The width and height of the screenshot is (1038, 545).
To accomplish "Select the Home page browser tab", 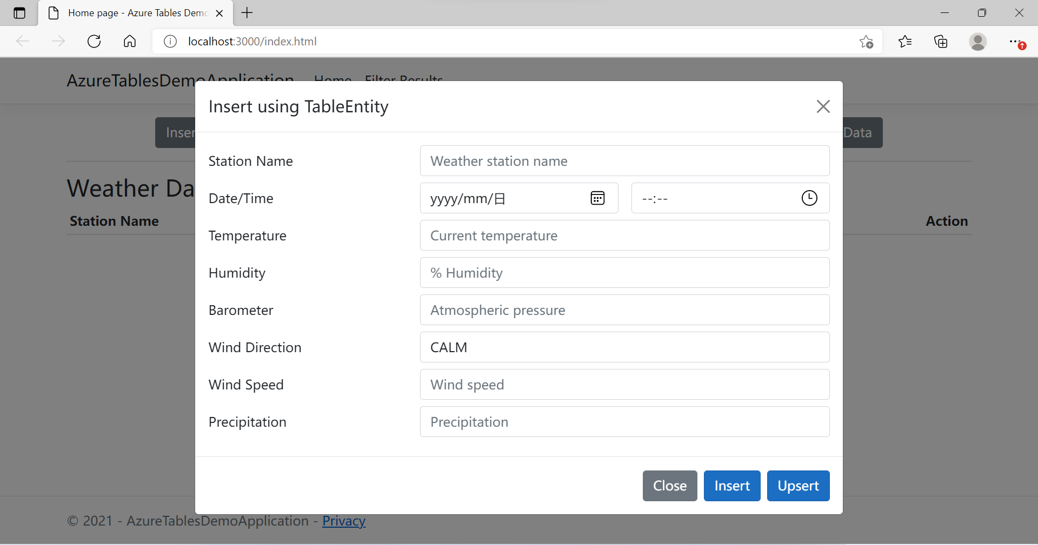I will [x=135, y=13].
